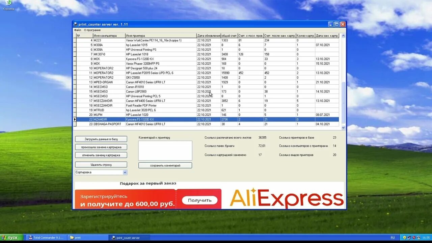Click the table scrollbar down arrow
The image size is (432, 243).
pyautogui.click(x=343, y=128)
